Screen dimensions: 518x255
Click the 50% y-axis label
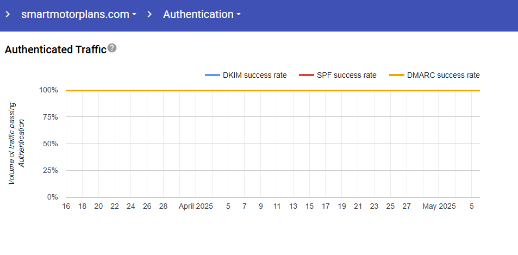point(50,144)
